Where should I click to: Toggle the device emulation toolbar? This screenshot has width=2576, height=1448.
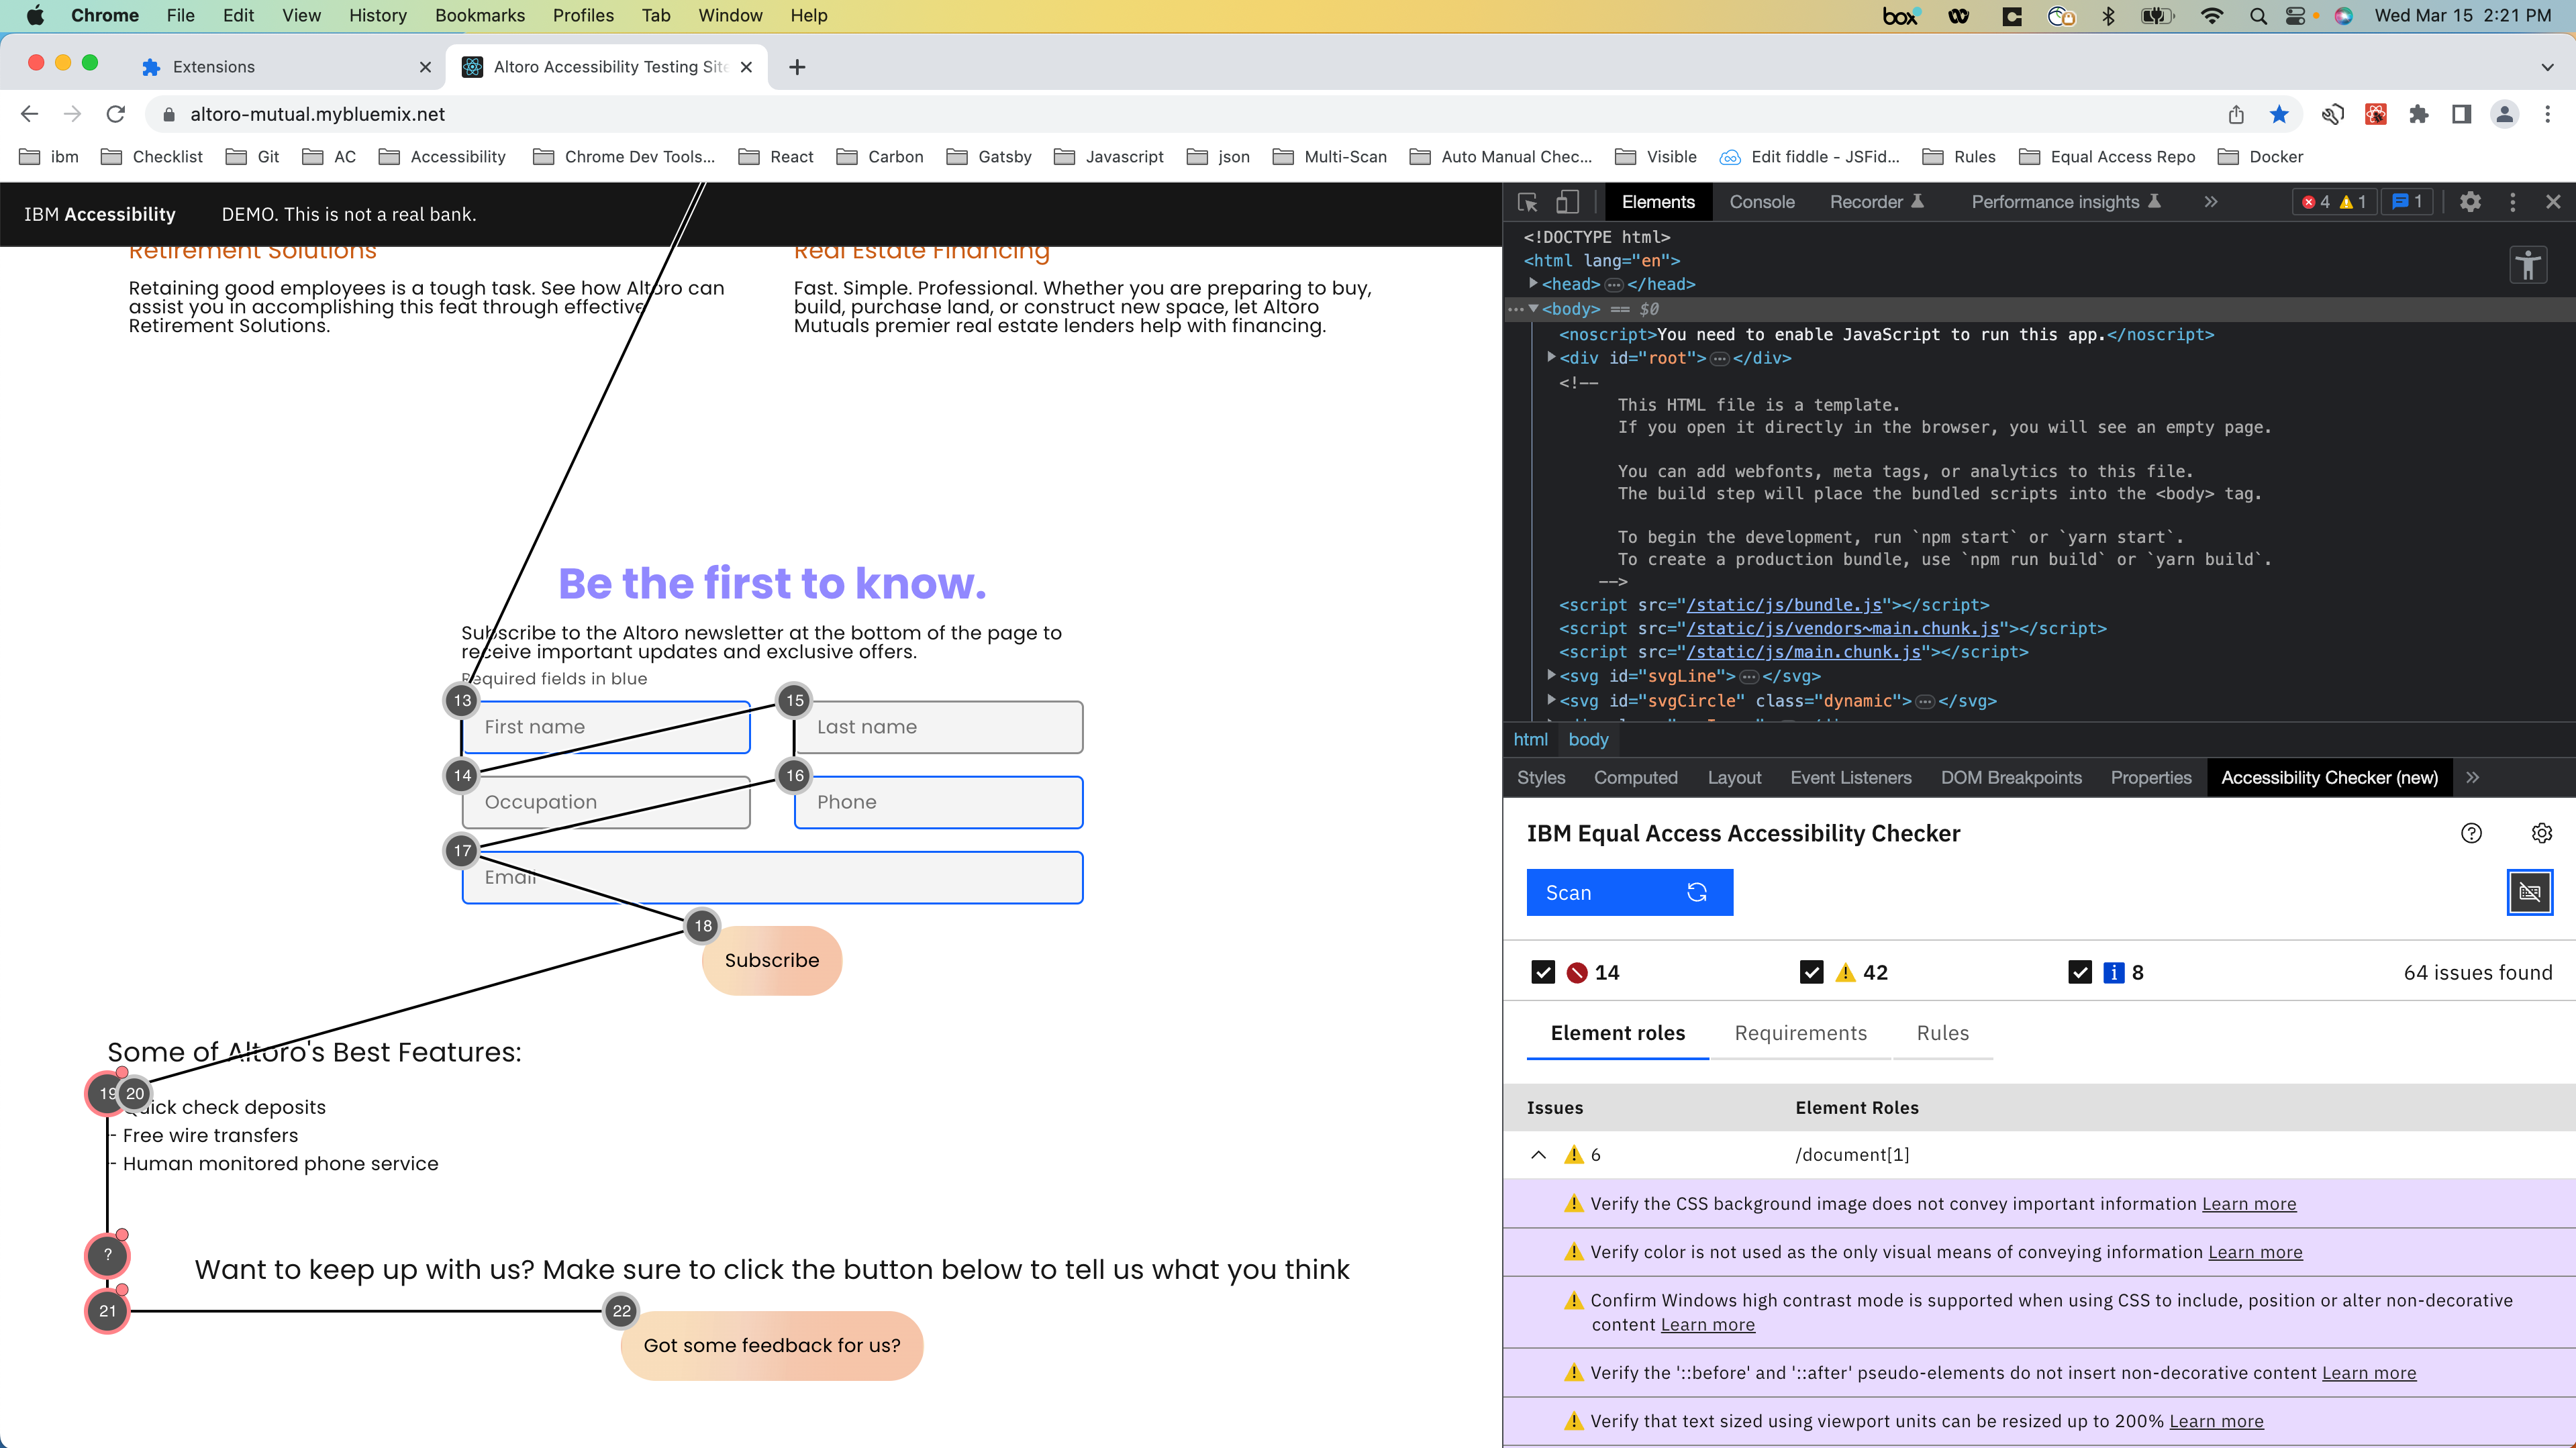(1567, 202)
